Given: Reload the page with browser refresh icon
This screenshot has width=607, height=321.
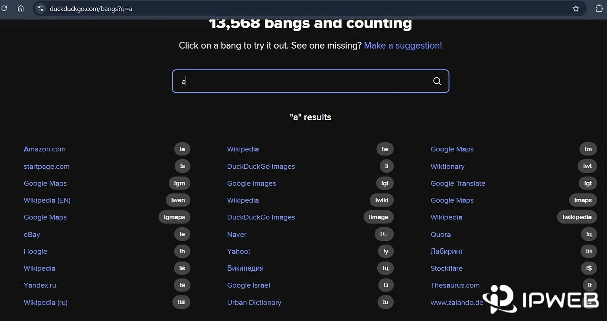Looking at the screenshot, I should (4, 8).
